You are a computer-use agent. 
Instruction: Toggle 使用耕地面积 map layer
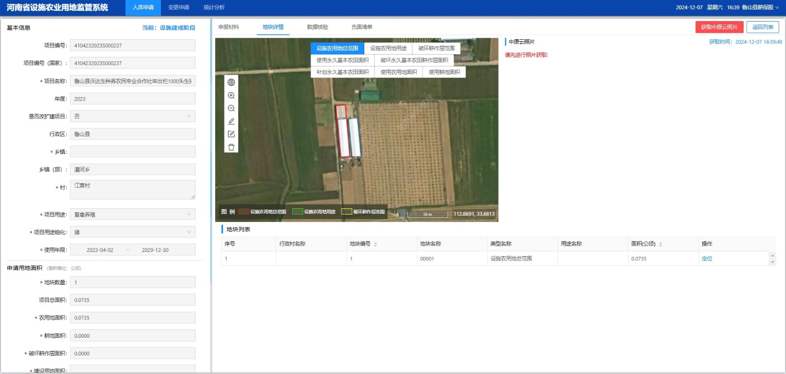click(444, 72)
